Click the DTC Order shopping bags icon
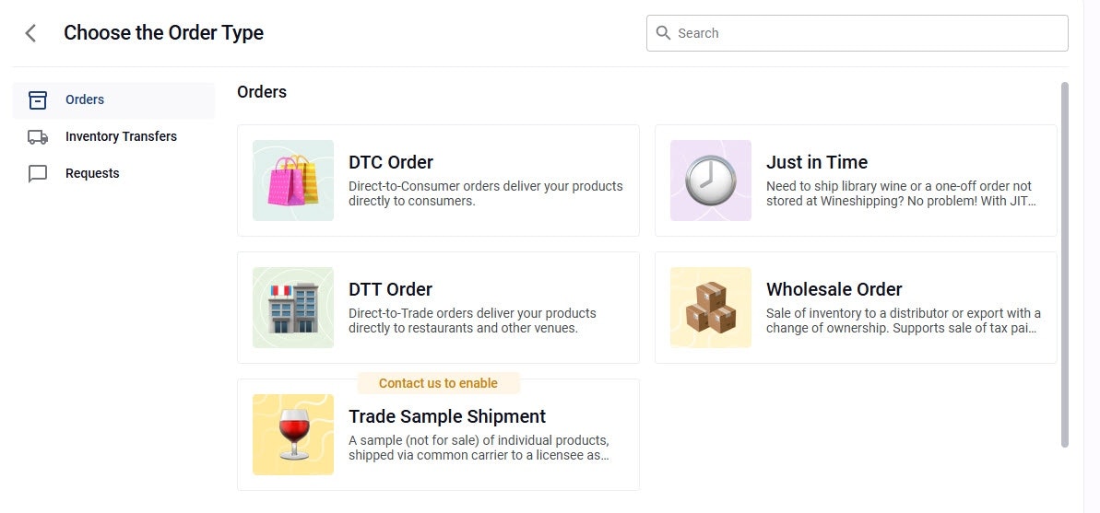 pos(293,181)
